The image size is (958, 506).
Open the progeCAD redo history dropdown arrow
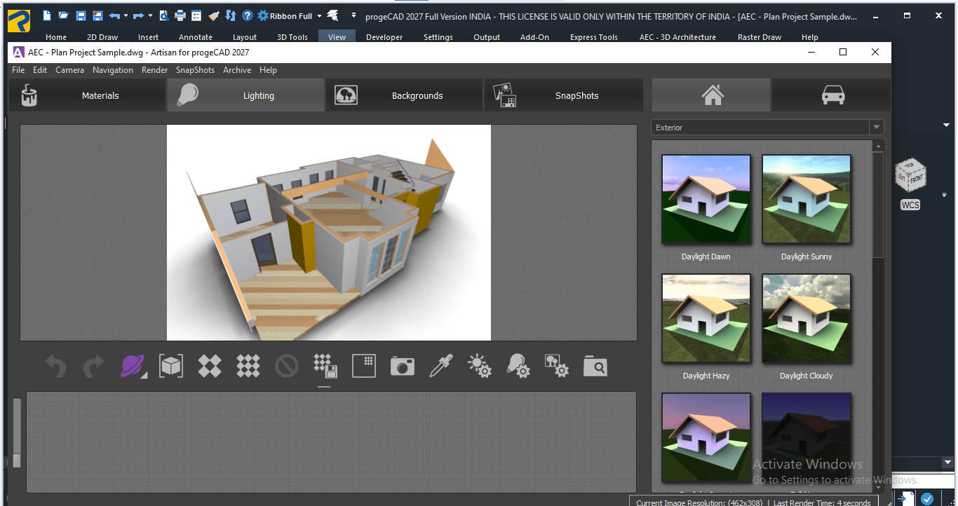[150, 15]
